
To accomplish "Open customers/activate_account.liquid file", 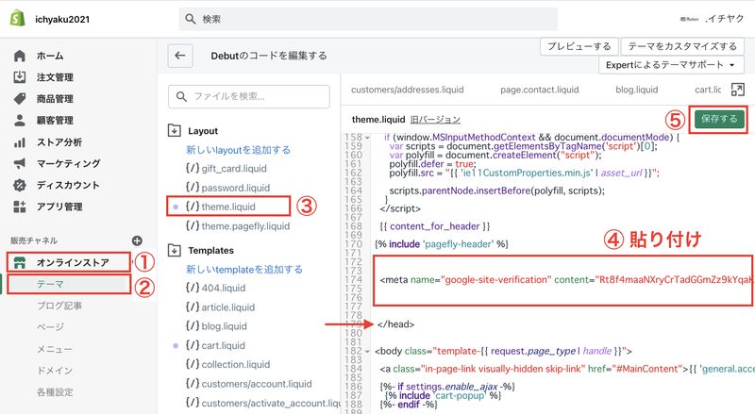I will (x=271, y=403).
